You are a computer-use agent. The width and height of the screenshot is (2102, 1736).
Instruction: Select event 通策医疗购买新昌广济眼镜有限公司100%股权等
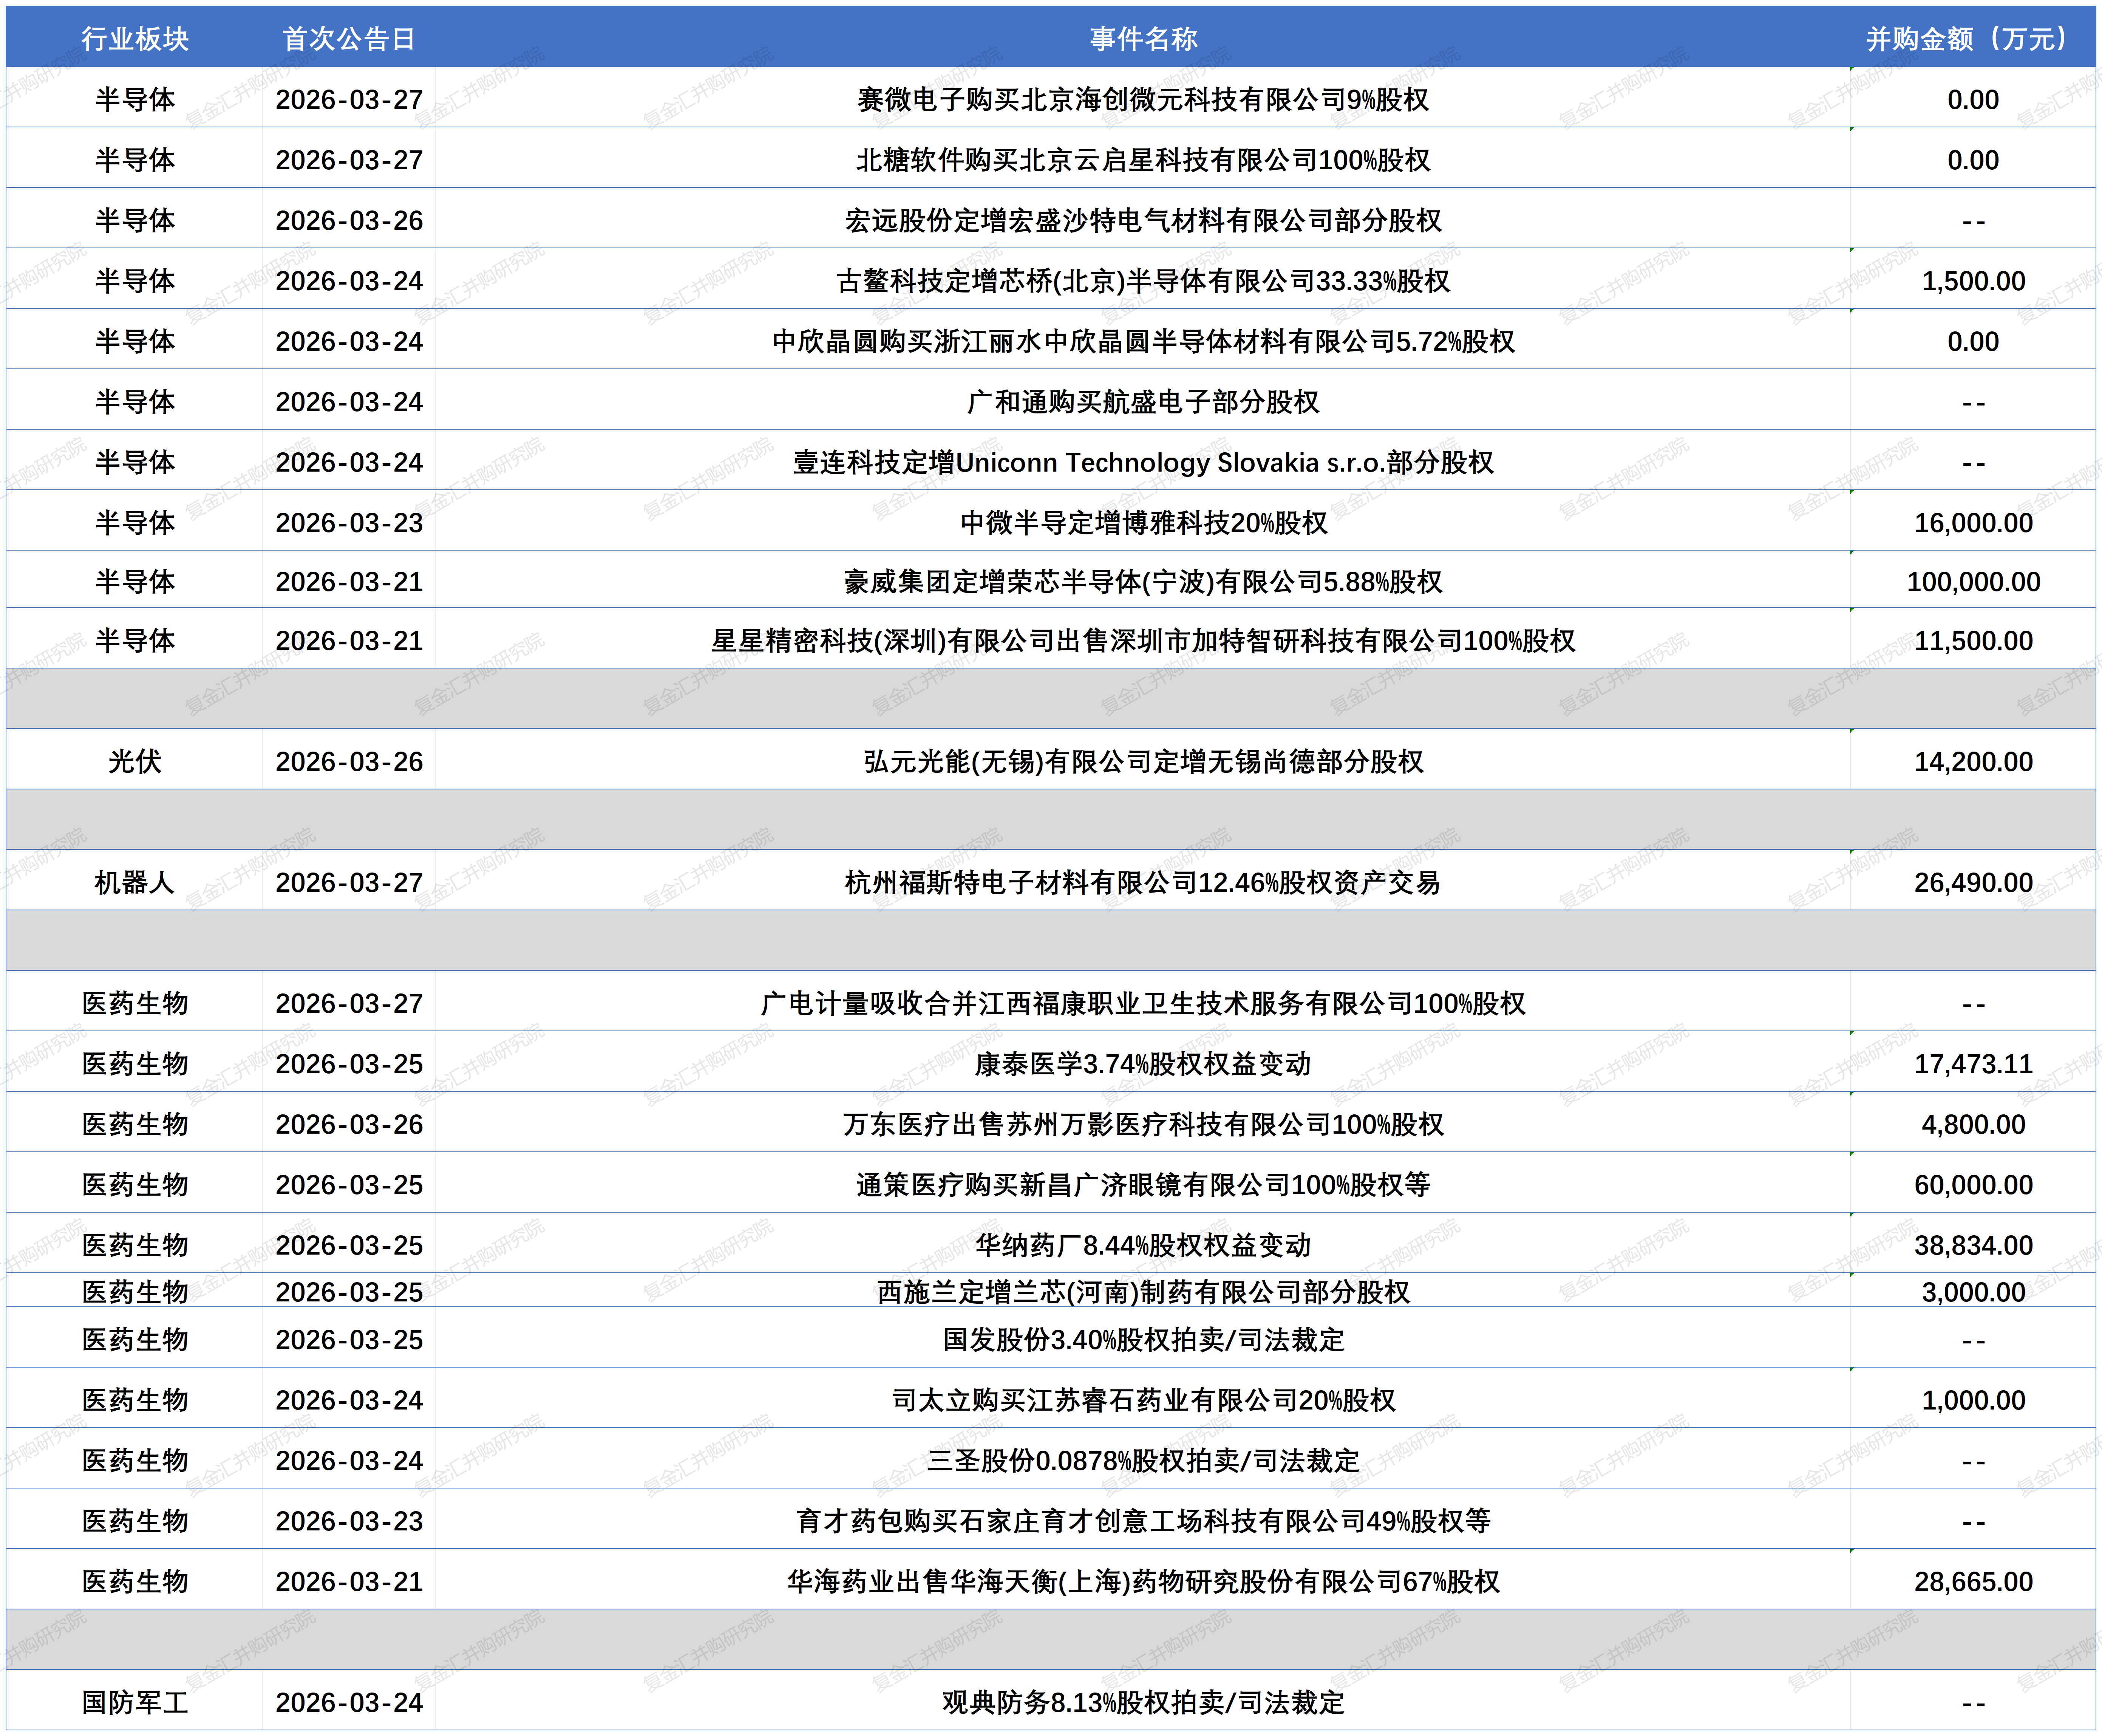pos(1144,1185)
